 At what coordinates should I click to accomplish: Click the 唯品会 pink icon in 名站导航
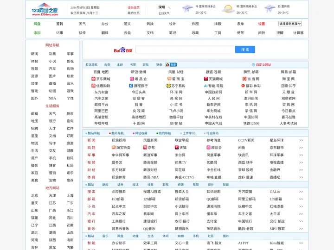tap(132, 79)
